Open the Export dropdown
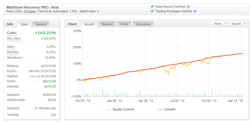Image resolution: width=252 pixels, height=123 pixels. [x=238, y=24]
